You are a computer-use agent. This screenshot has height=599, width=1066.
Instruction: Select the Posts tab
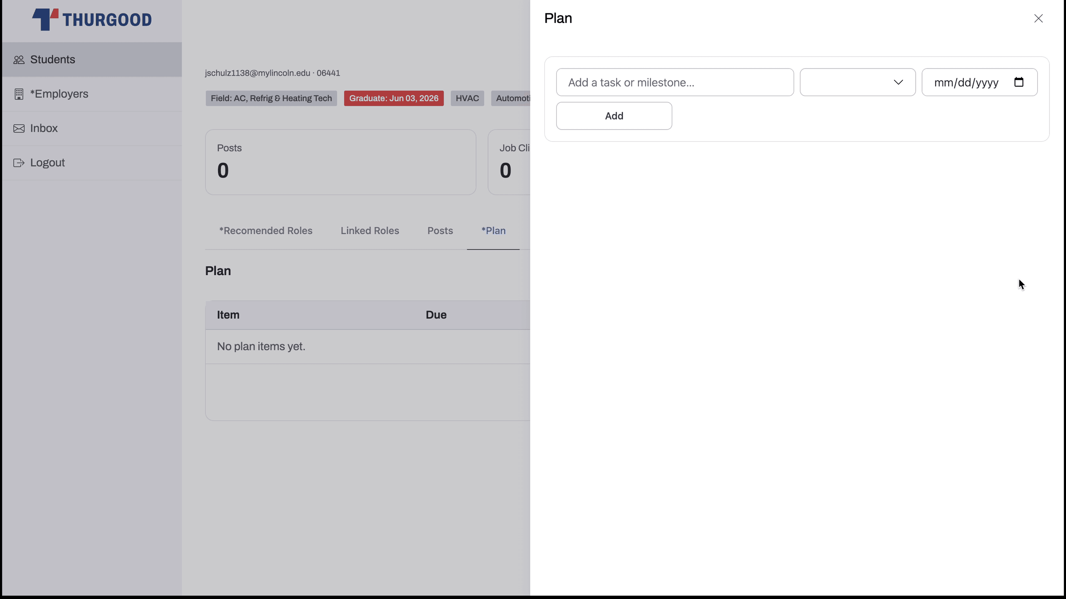coord(440,231)
